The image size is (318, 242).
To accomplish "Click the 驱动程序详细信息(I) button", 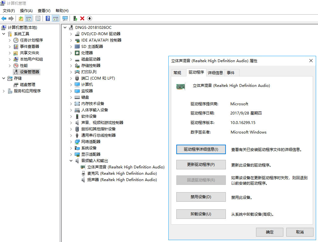I will pyautogui.click(x=201, y=149).
